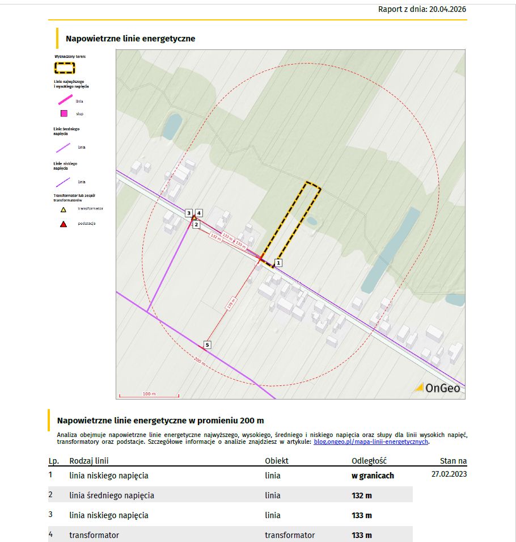
Task: Click the 'Stan na' column header
Action: tap(453, 461)
